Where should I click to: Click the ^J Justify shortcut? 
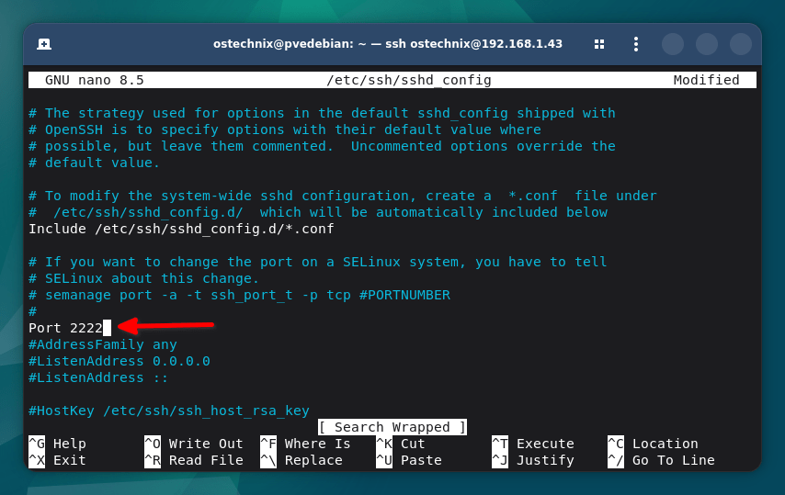pos(533,460)
